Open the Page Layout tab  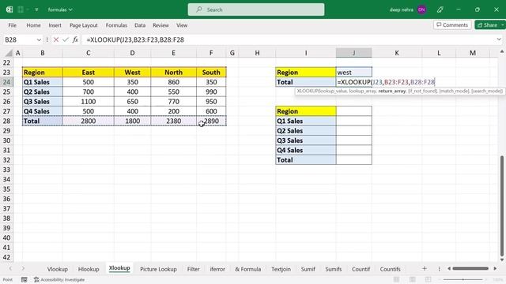tap(84, 25)
